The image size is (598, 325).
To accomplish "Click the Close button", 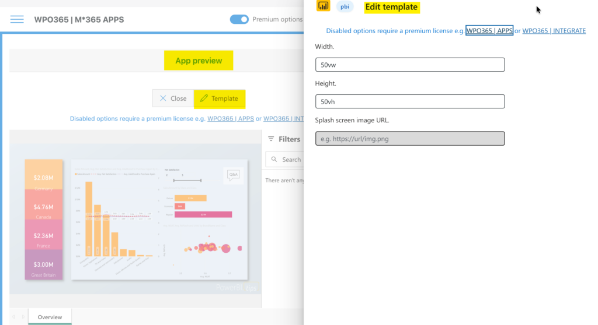I will tap(173, 98).
